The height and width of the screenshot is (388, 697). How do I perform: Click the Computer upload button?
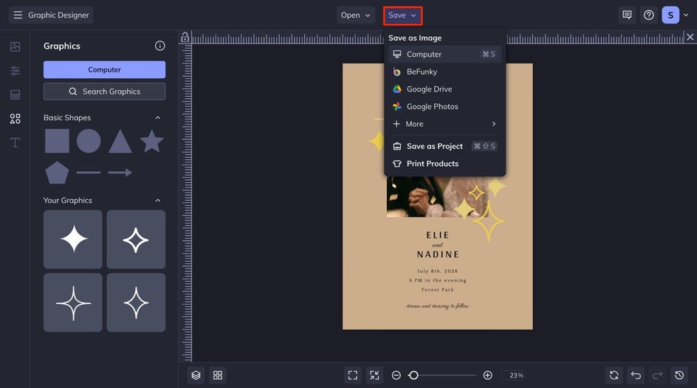104,69
